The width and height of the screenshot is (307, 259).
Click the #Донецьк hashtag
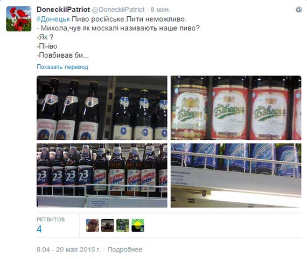(53, 19)
